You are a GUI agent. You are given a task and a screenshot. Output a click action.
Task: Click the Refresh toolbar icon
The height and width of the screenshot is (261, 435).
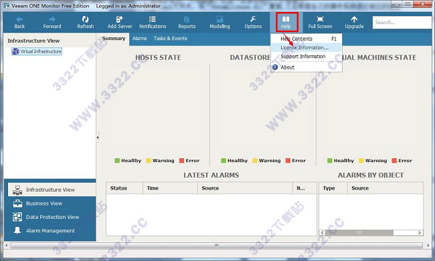pyautogui.click(x=85, y=19)
